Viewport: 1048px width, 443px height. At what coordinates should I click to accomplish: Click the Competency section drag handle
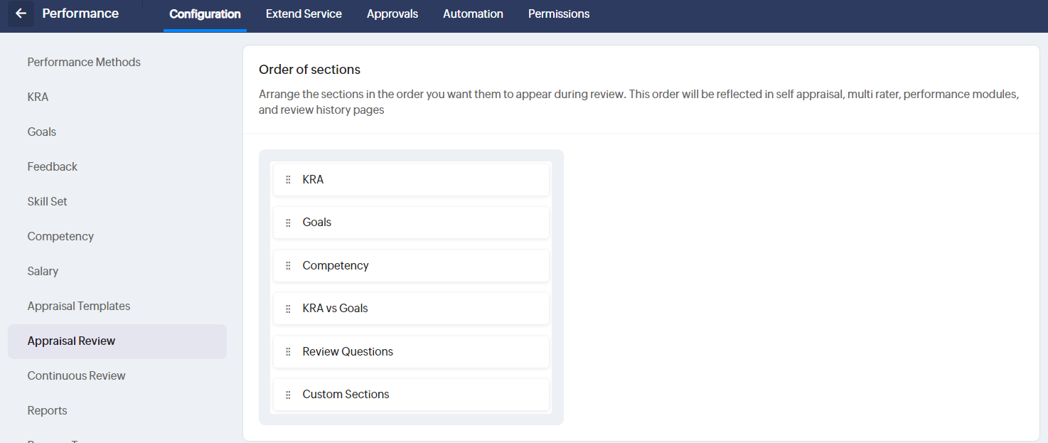(x=288, y=266)
